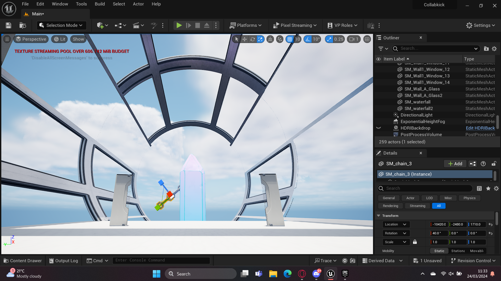
Task: Open the Perspective view type dropdown
Action: tap(31, 39)
